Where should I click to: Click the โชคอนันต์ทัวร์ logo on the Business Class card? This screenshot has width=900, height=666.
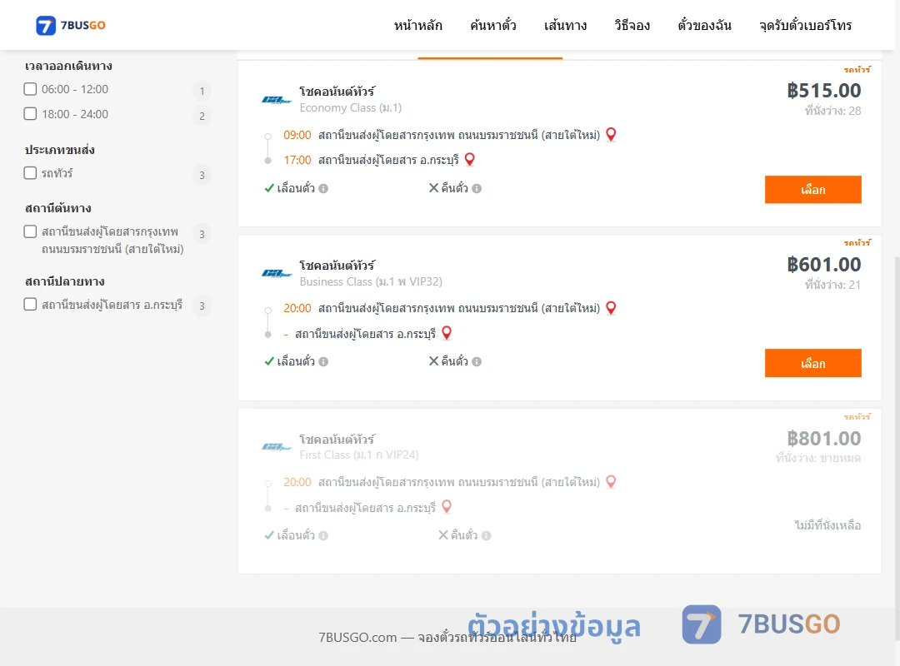pyautogui.click(x=277, y=273)
